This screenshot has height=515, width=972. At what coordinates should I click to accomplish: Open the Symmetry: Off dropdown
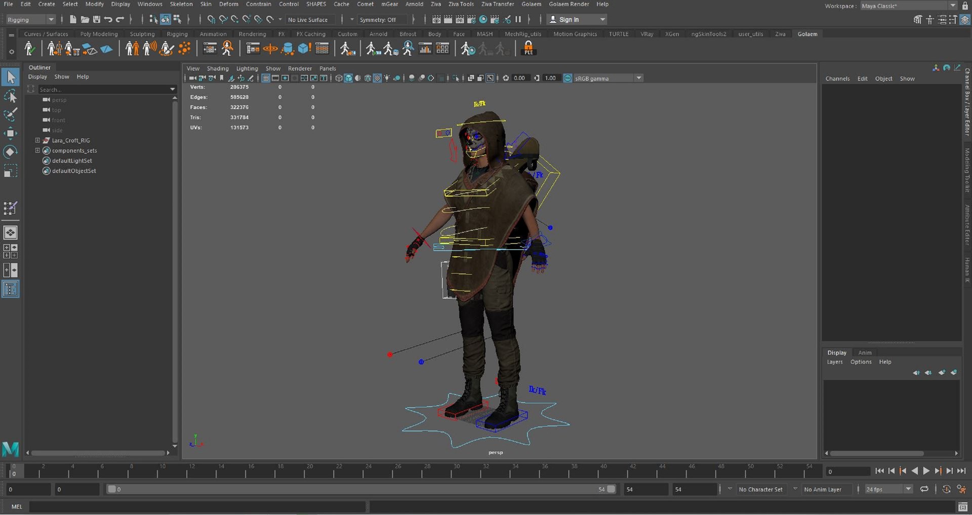(382, 19)
